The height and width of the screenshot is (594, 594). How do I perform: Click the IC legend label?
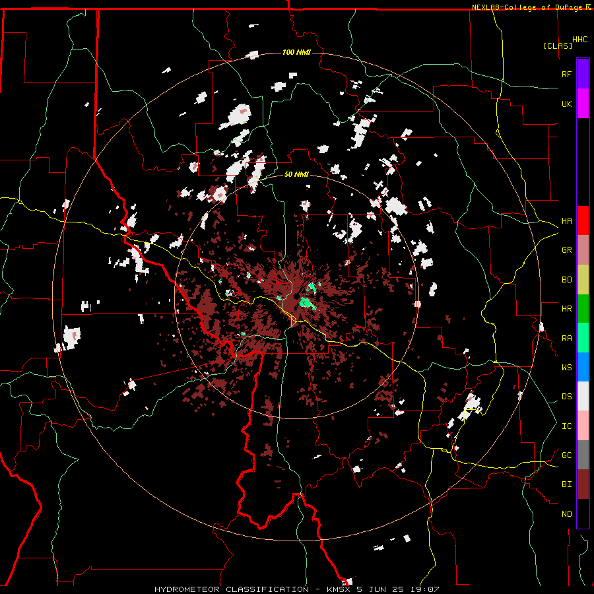coord(566,426)
